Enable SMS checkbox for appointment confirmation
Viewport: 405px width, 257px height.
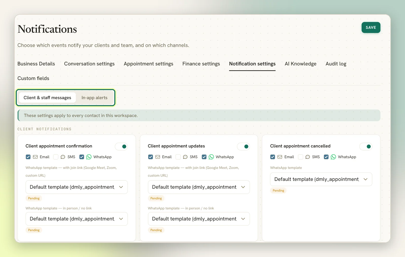[56, 157]
